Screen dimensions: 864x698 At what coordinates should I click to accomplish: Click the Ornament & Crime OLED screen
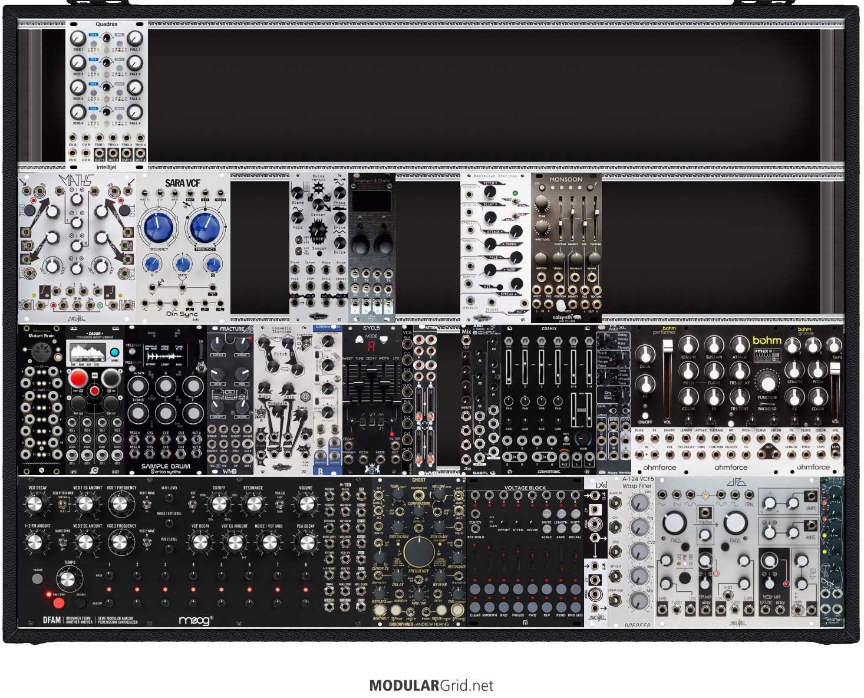371,201
